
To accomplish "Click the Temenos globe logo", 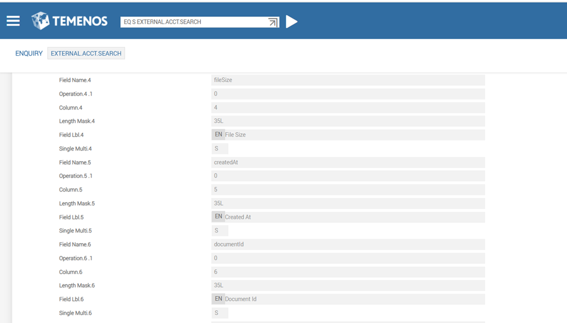I will (40, 21).
